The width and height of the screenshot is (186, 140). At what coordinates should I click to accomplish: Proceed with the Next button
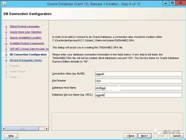145,136
